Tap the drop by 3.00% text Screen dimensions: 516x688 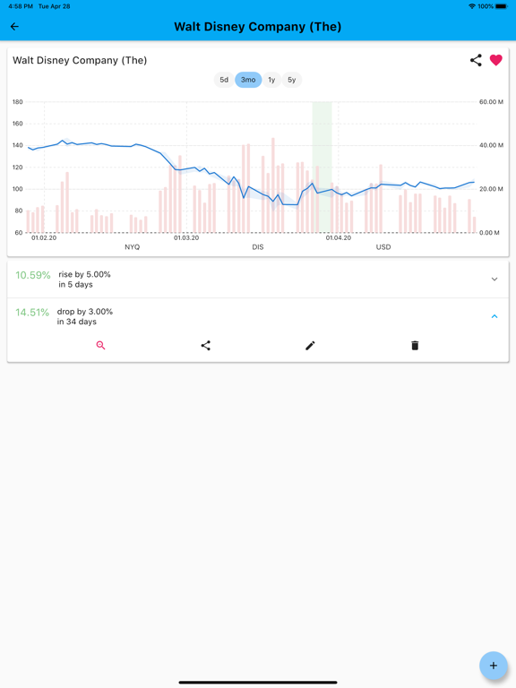[x=85, y=312]
